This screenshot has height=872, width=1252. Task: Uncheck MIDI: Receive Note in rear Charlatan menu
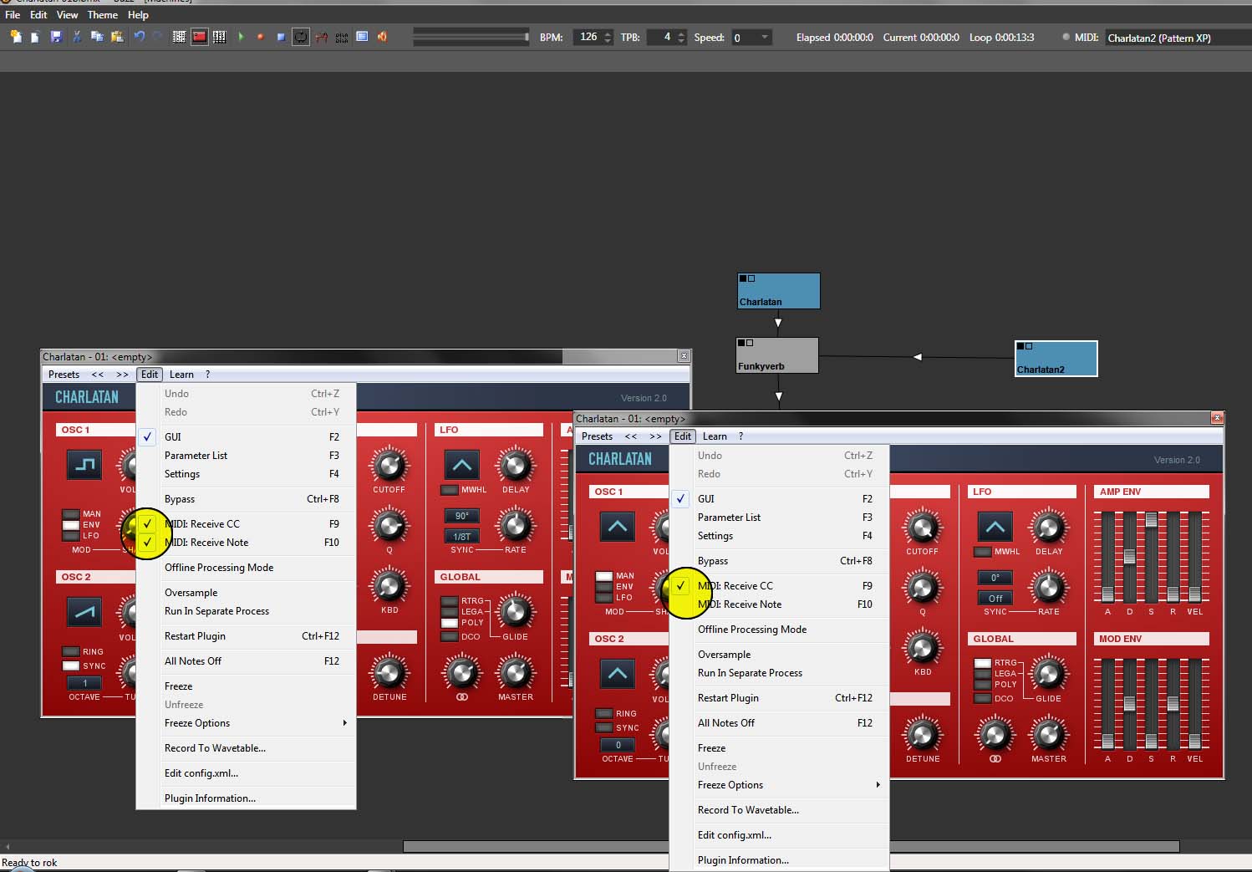(x=246, y=543)
